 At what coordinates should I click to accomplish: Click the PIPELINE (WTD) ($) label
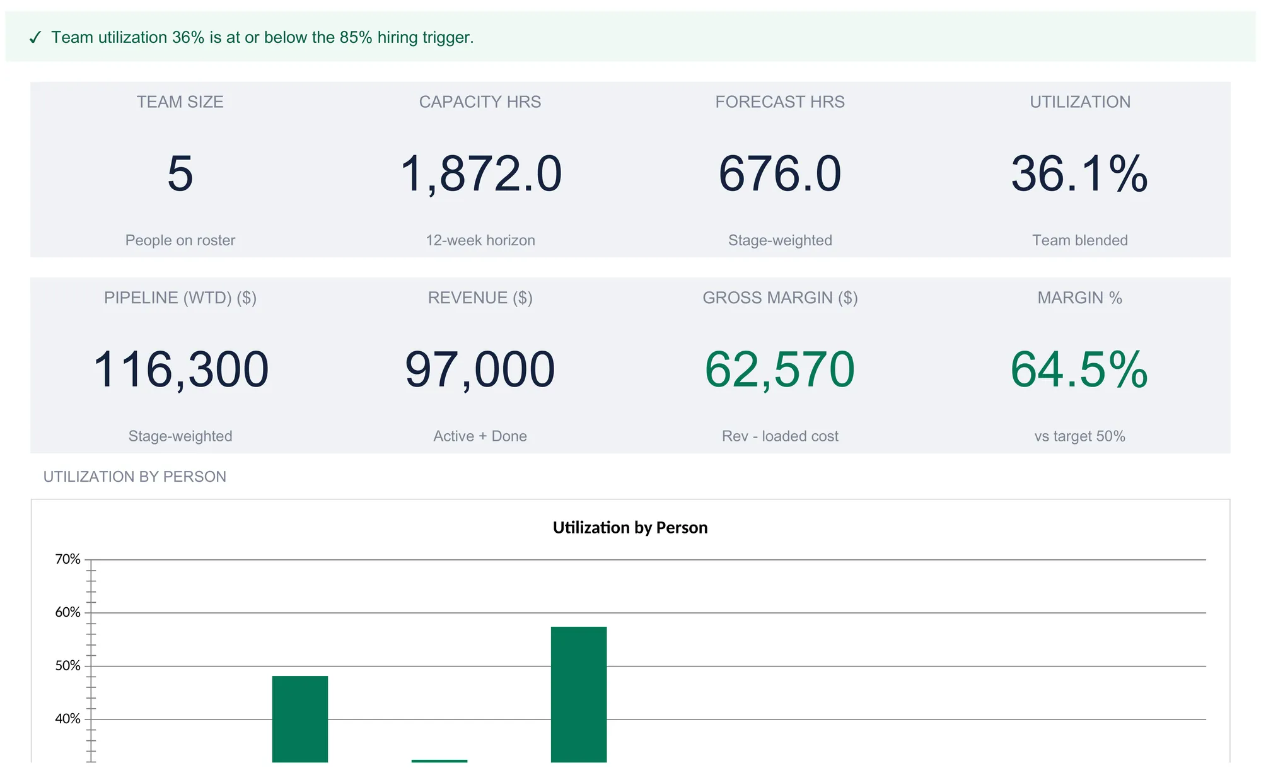pyautogui.click(x=180, y=298)
